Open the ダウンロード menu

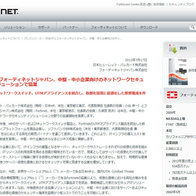coord(149,27)
